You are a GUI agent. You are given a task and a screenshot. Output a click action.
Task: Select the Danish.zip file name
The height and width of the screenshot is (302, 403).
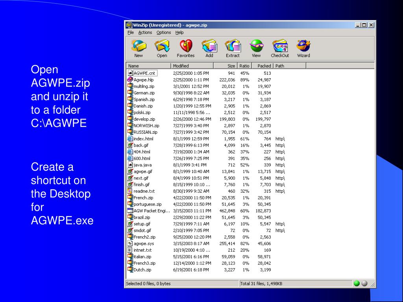pyautogui.click(x=143, y=106)
